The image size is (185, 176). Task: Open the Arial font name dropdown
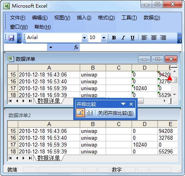(x=85, y=38)
